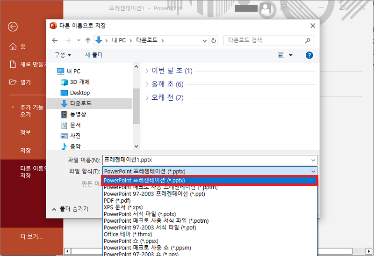Select 정보 in backstage sidebar

26,132
